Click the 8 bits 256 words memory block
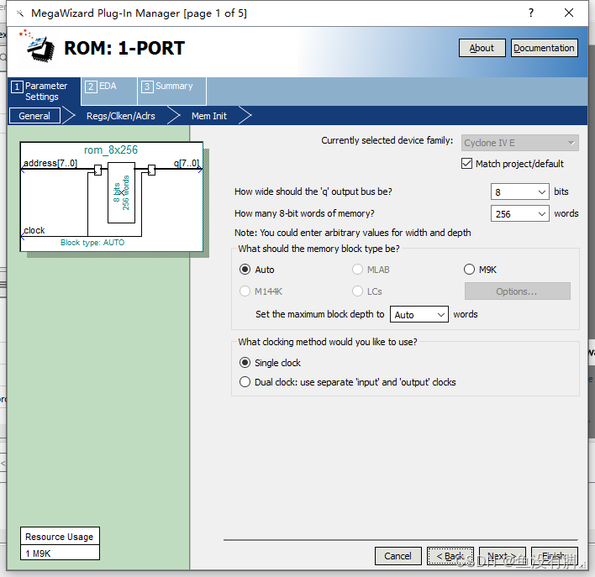 [121, 192]
